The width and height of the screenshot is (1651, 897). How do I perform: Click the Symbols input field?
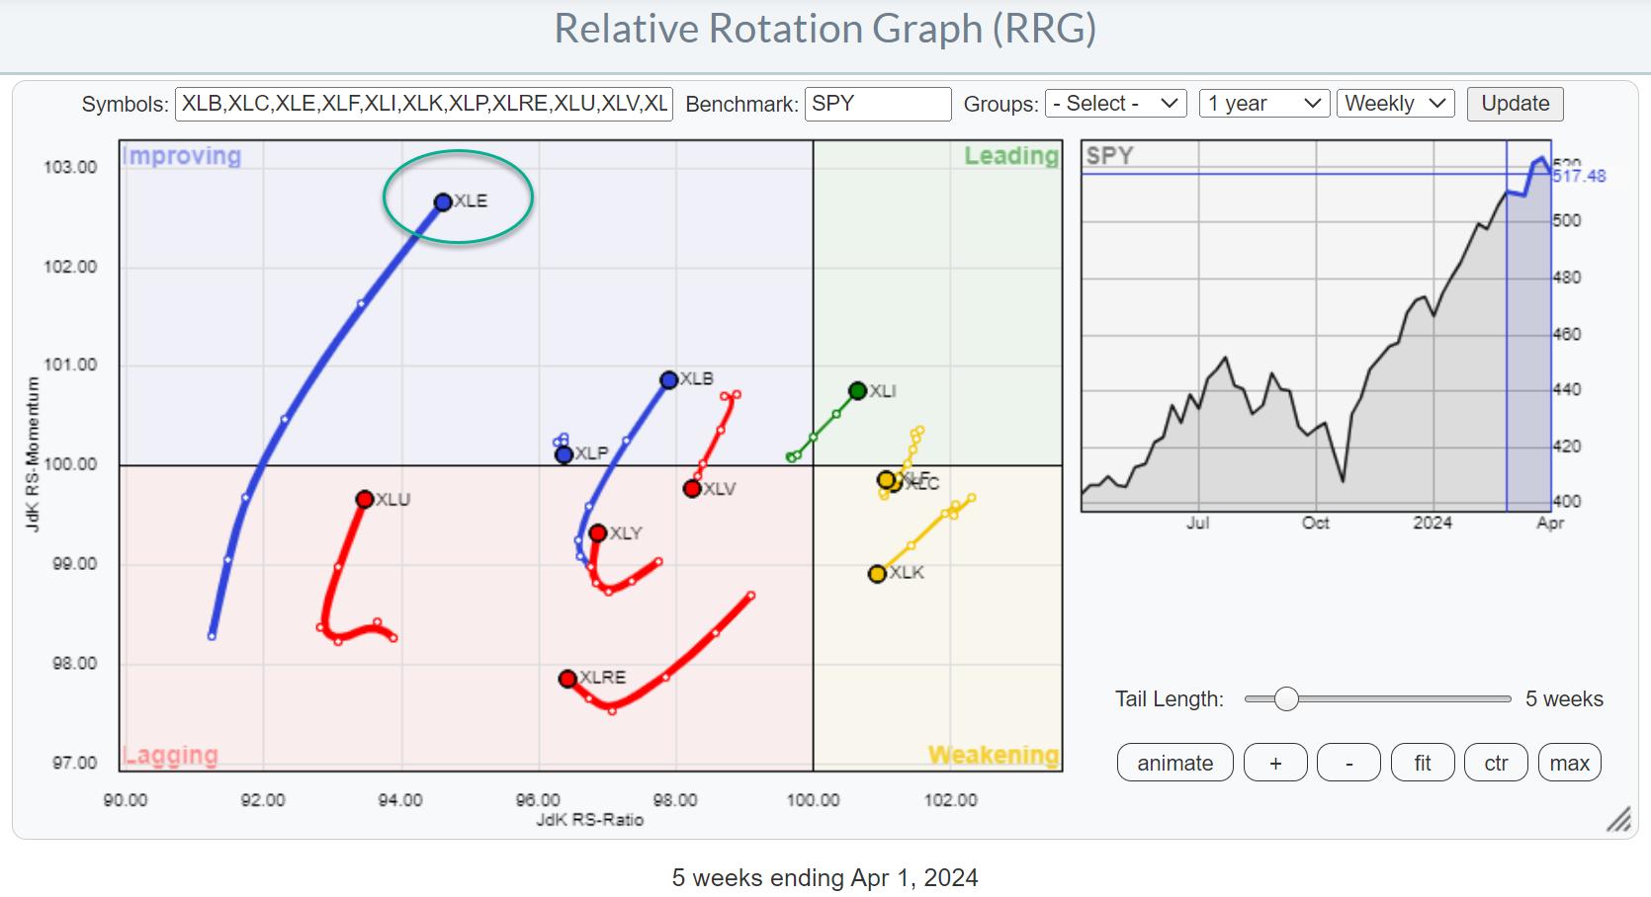pos(424,104)
